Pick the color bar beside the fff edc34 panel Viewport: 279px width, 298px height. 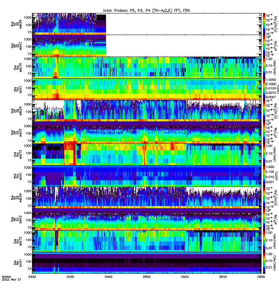click(264, 198)
